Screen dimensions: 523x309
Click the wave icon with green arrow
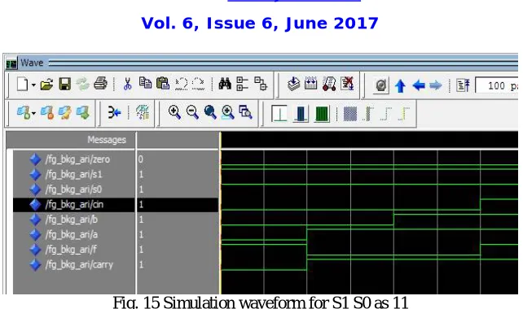(83, 112)
